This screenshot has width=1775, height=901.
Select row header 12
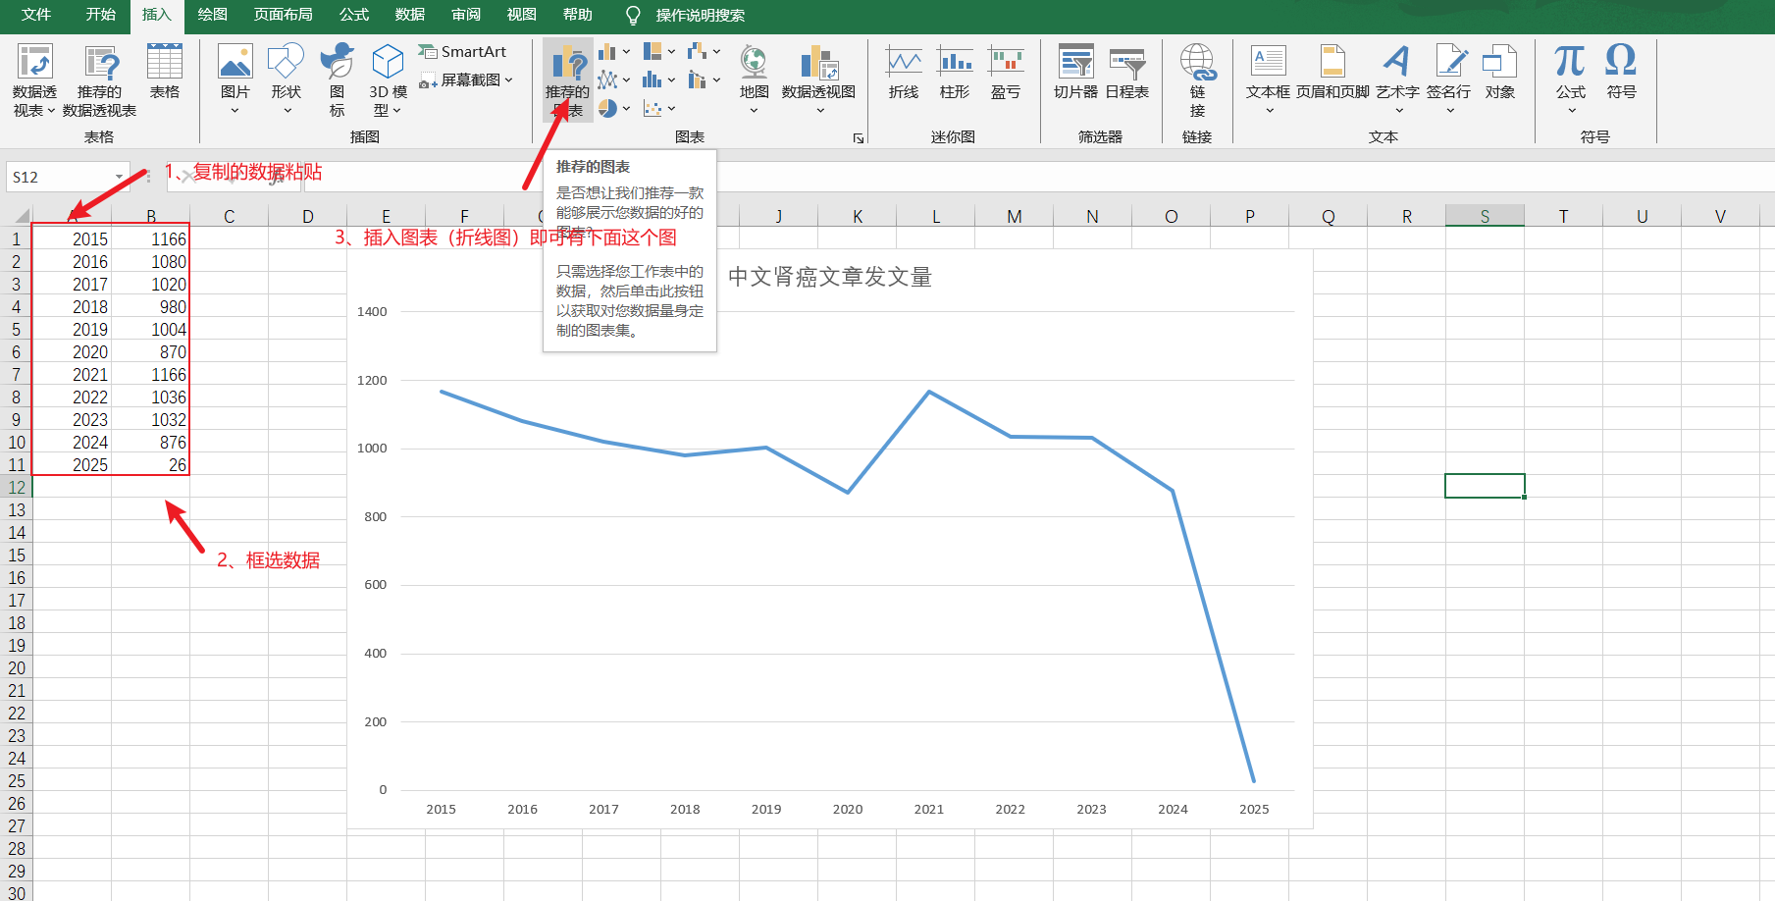(x=17, y=487)
